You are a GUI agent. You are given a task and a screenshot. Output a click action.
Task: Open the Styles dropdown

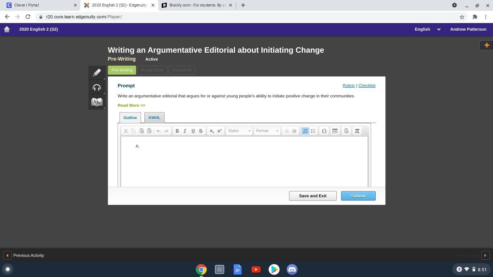point(239,131)
